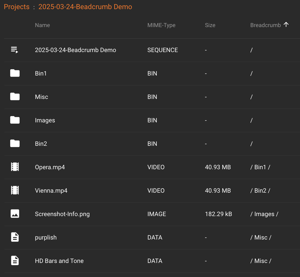Click the film icon beside Vienna.mp4
This screenshot has width=300, height=277.
(15, 190)
